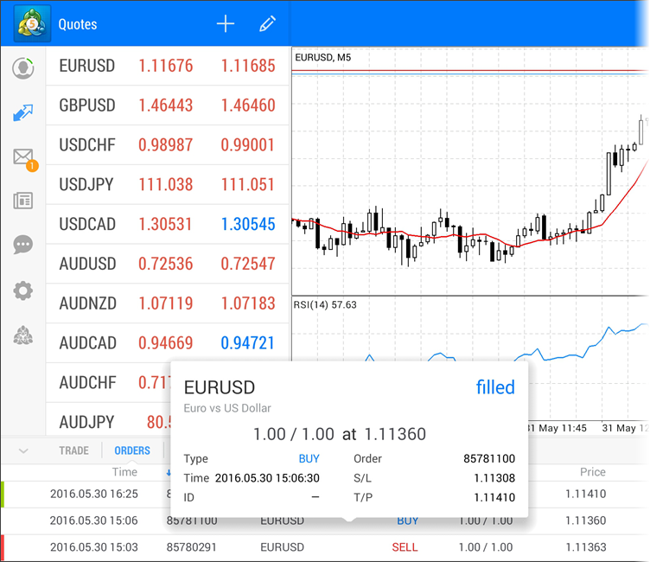Open settings gear icon in sidebar
650x562 pixels.
pyautogui.click(x=23, y=291)
